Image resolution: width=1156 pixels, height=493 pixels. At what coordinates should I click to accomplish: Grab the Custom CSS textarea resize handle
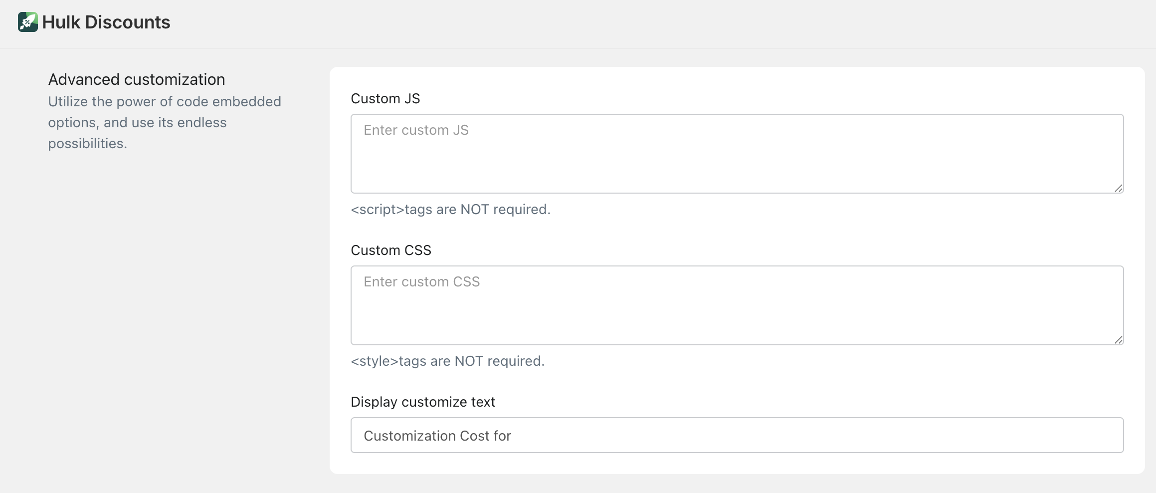coord(1118,340)
